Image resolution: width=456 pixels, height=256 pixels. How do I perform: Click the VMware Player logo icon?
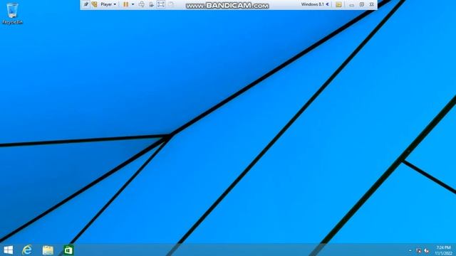pyautogui.click(x=94, y=4)
